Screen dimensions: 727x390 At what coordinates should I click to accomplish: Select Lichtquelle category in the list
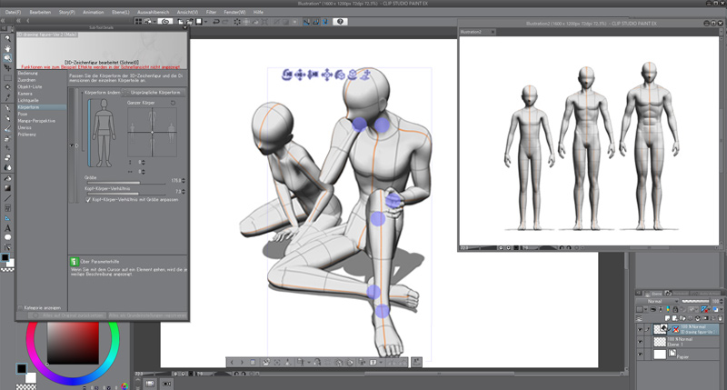pos(29,99)
